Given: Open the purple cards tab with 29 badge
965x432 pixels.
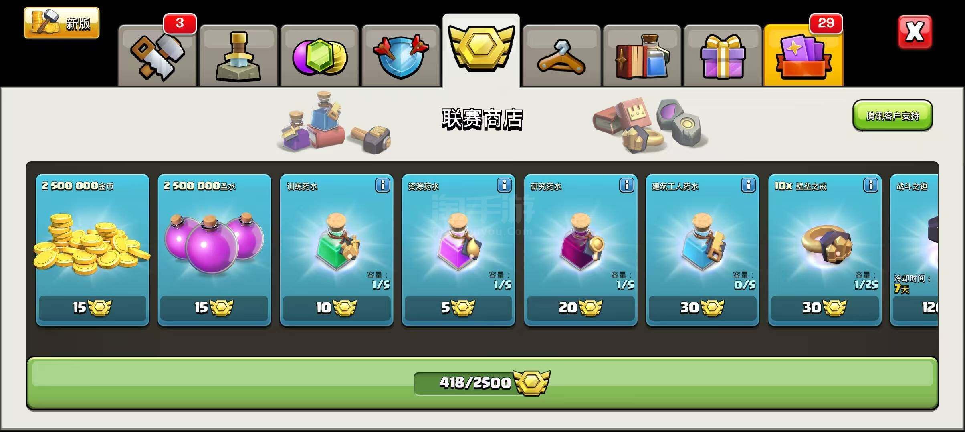Looking at the screenshot, I should pos(803,55).
